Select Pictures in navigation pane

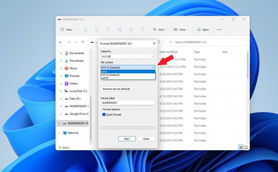pos(74,76)
